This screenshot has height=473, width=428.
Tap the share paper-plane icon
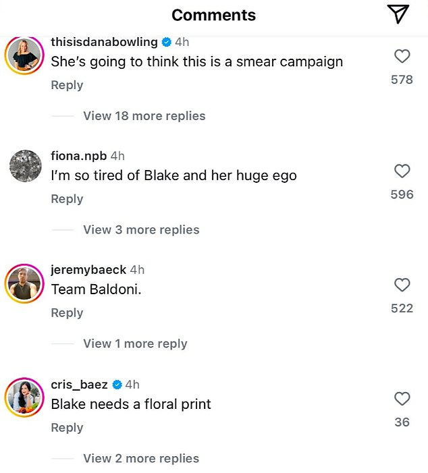pyautogui.click(x=398, y=14)
